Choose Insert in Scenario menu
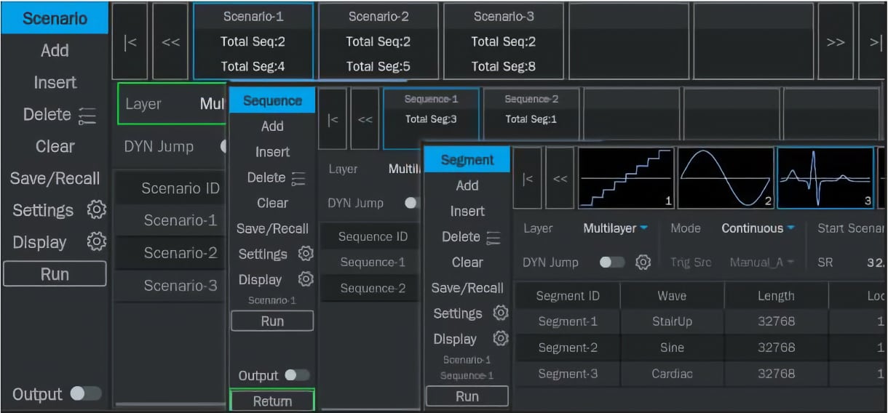Screen dimensions: 888x413 [x=55, y=82]
